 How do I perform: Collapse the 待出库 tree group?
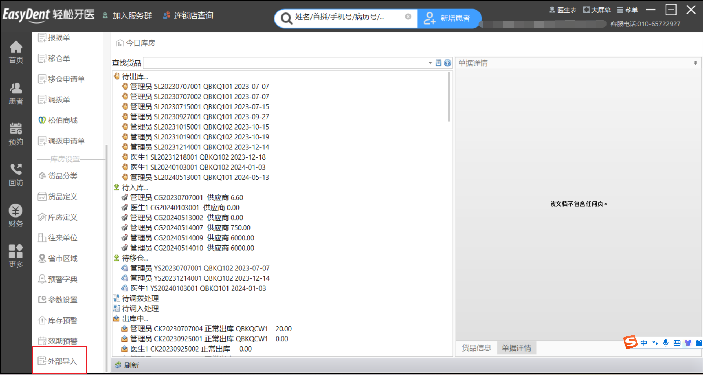[x=131, y=76]
